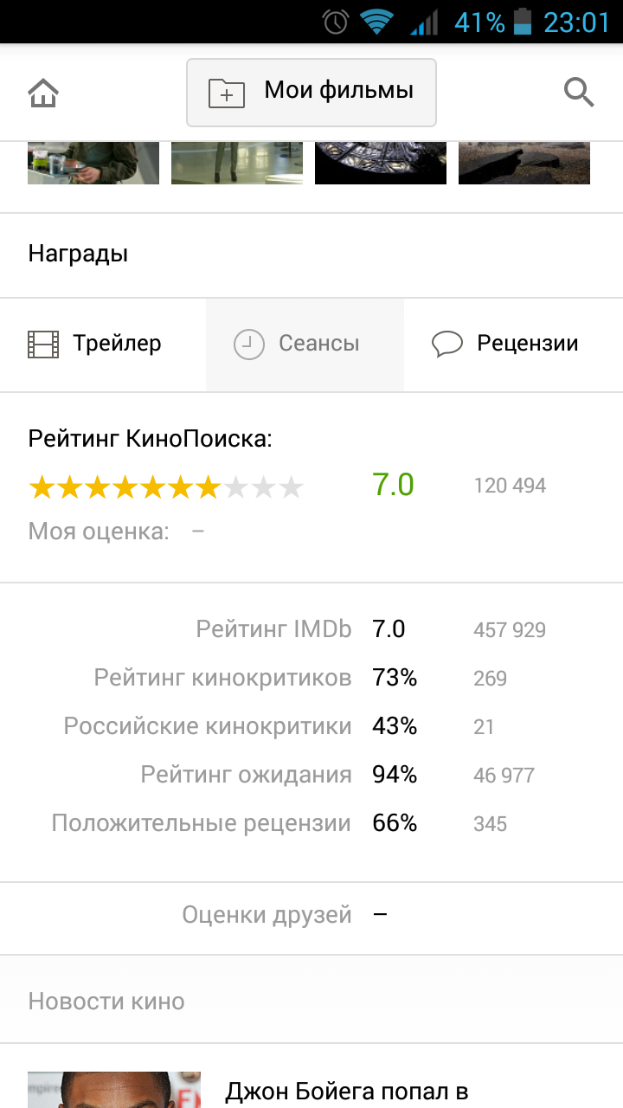The width and height of the screenshot is (623, 1108).
Task: Tap the film strip Трейлер icon
Action: click(x=43, y=345)
